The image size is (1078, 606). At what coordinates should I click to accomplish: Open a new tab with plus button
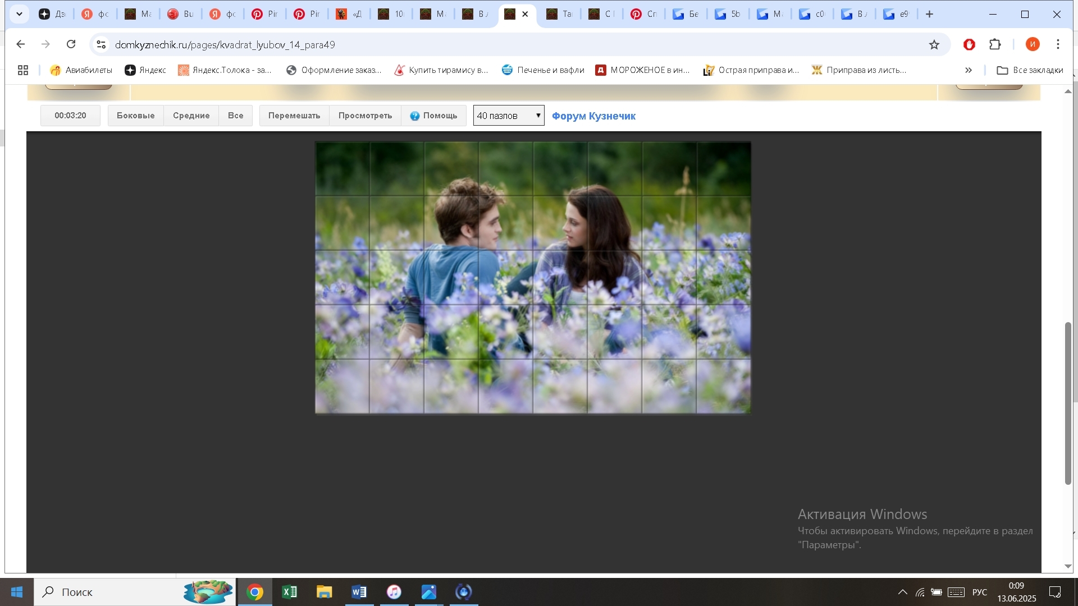(930, 14)
